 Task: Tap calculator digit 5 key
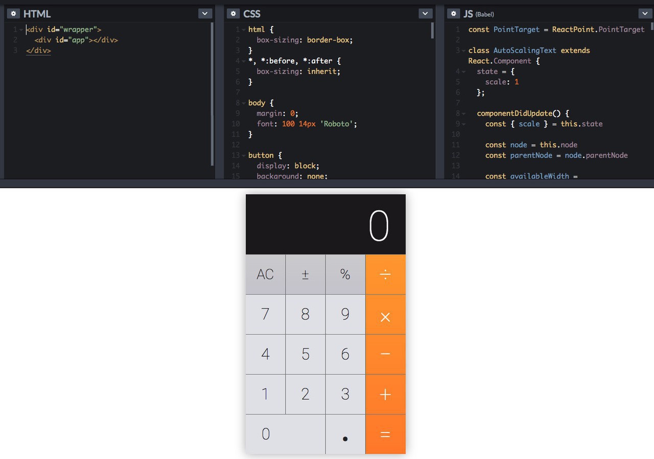[x=306, y=354]
